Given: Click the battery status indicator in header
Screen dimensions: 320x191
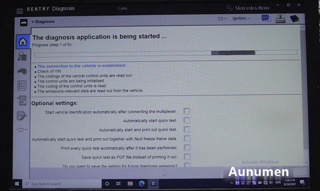Looking at the screenshot, I should (222, 19).
